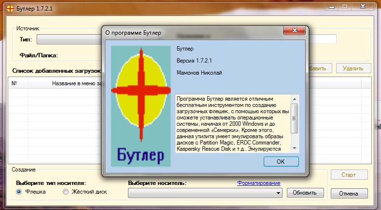Click the maximize button of main window
The height and width of the screenshot is (210, 381).
tap(345, 7)
